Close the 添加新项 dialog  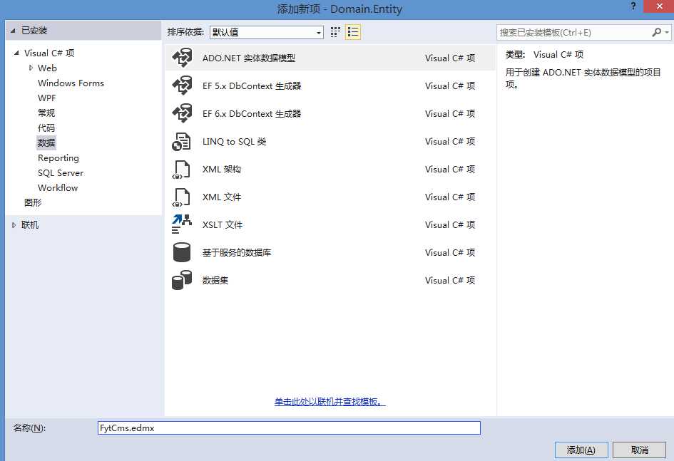(660, 6)
